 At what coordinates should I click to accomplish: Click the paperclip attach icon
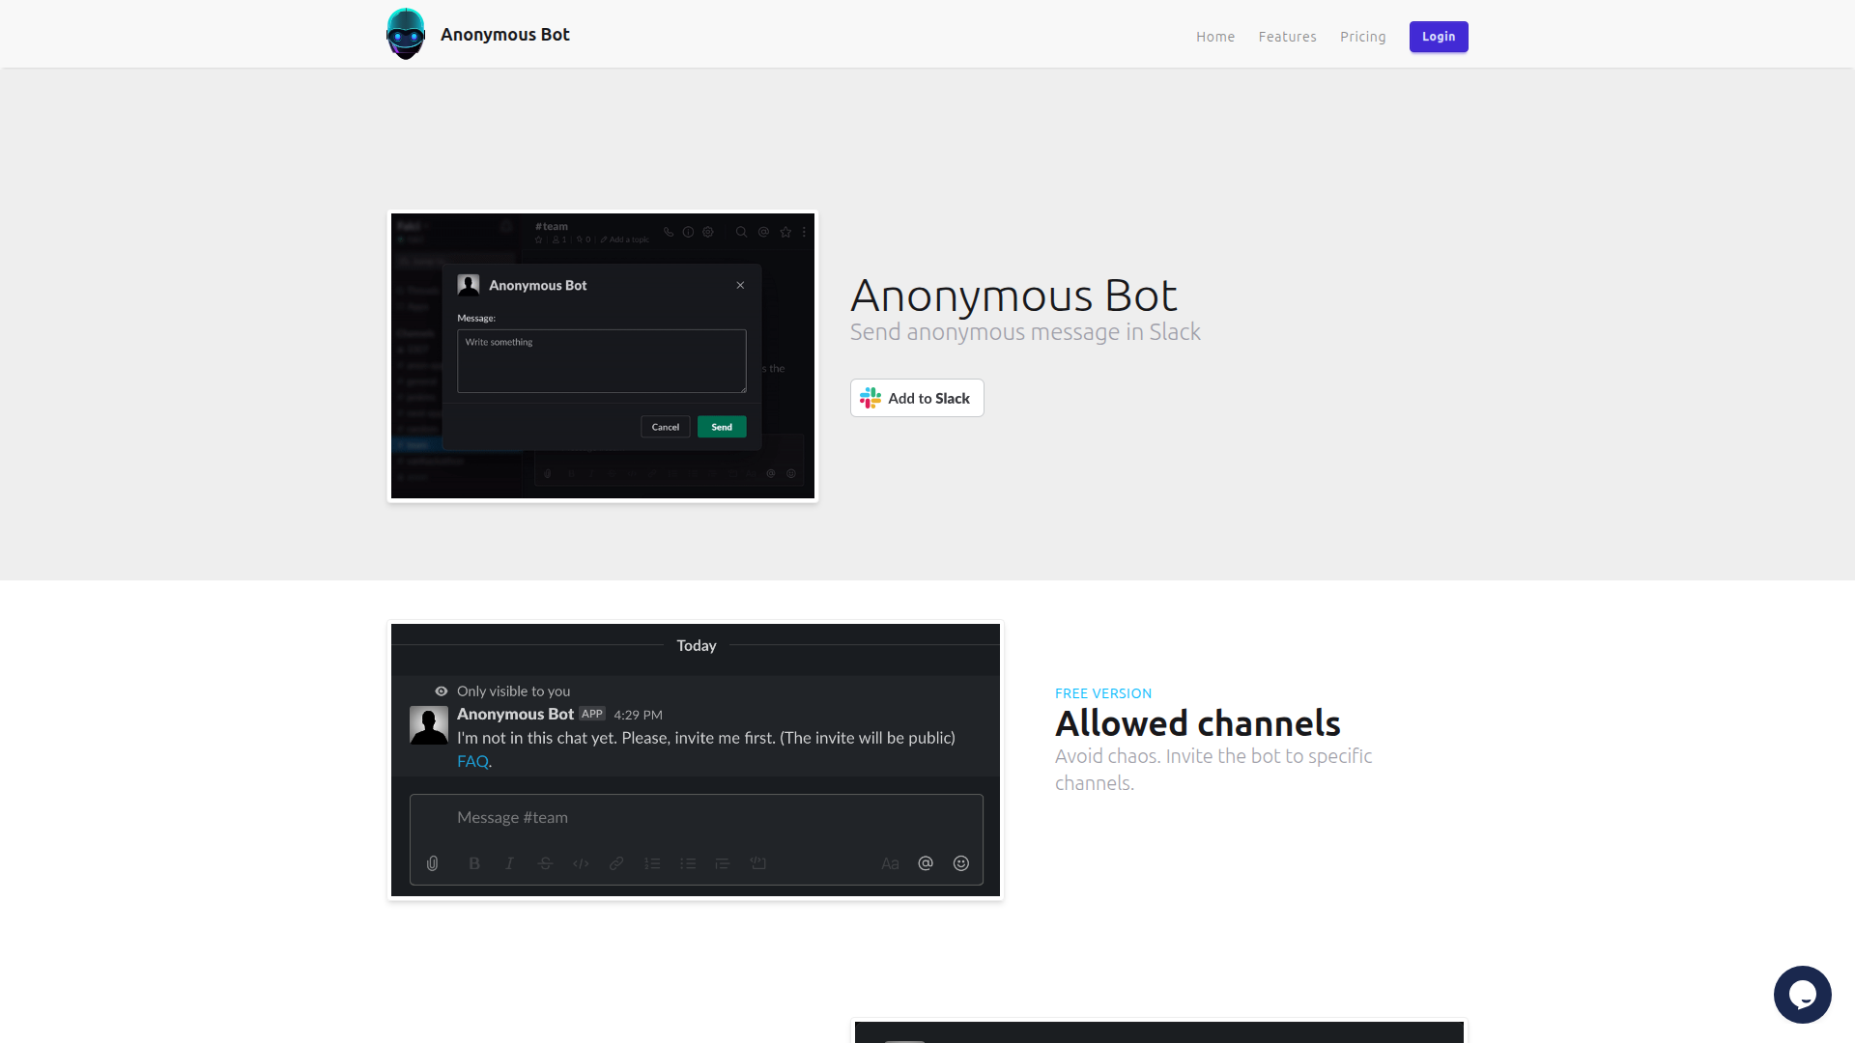433,863
